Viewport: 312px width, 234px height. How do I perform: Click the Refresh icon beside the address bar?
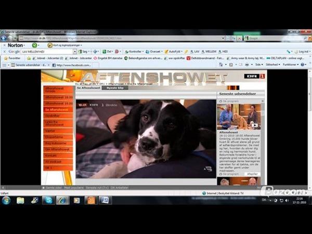point(234,38)
